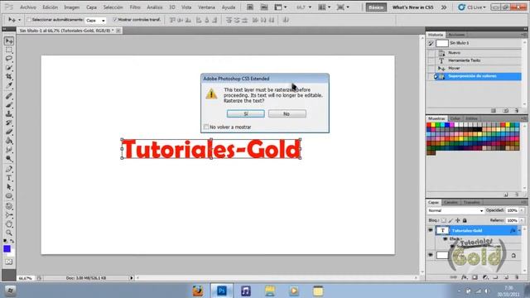This screenshot has width=530, height=298.
Task: Click No in rasterize dialog
Action: click(x=287, y=114)
